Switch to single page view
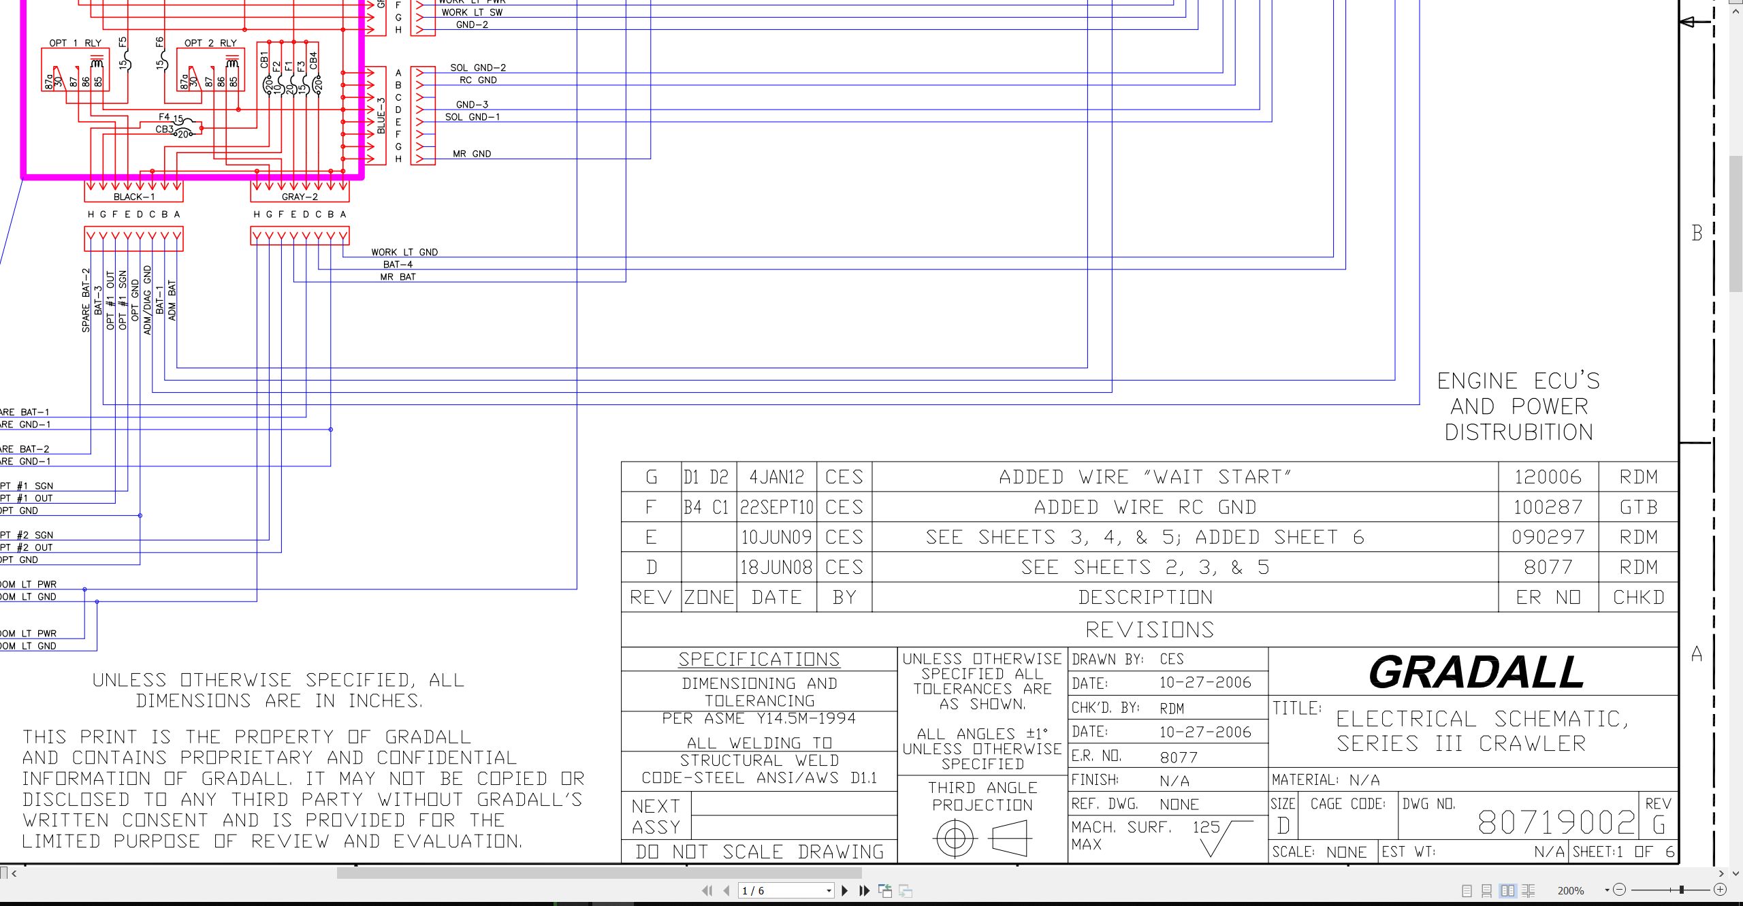Viewport: 1743px width, 906px height. (1467, 890)
